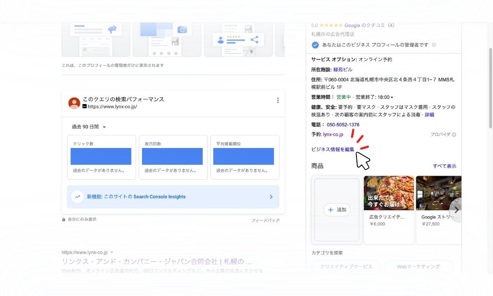Screen dimensions: 493x296
Task: Click the lock icon next to 自分にのみ表示
Action: [x=64, y=219]
